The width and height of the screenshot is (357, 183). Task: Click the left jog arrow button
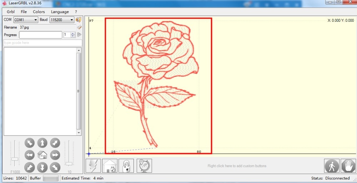(30, 155)
